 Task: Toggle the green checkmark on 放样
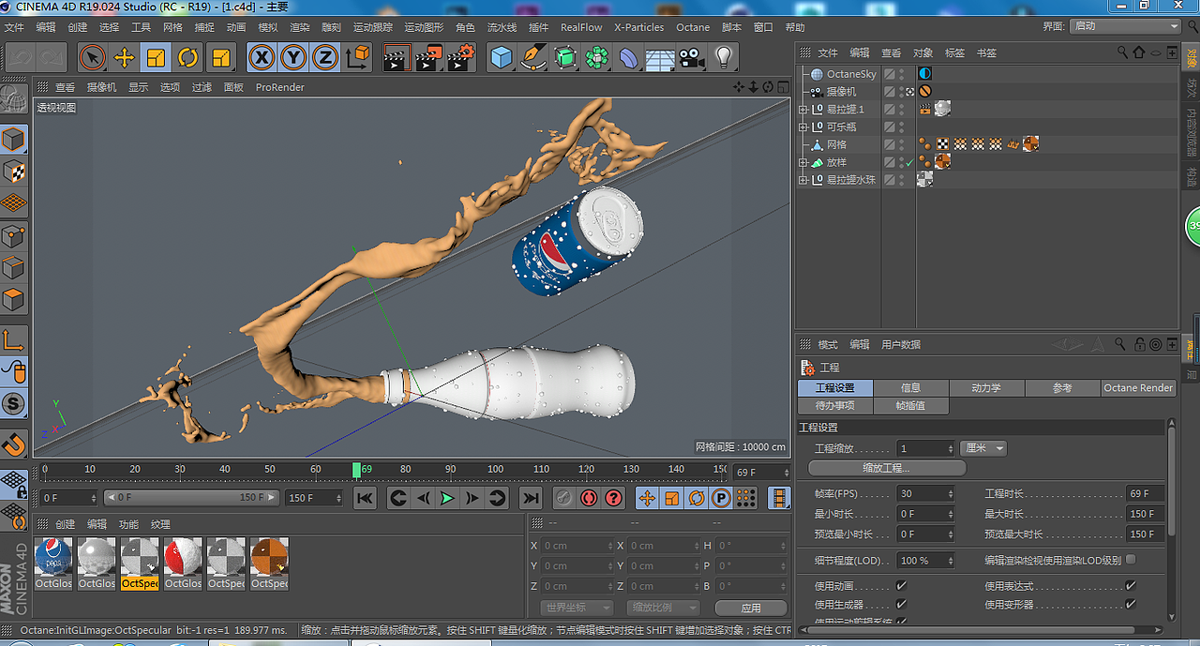click(x=909, y=163)
